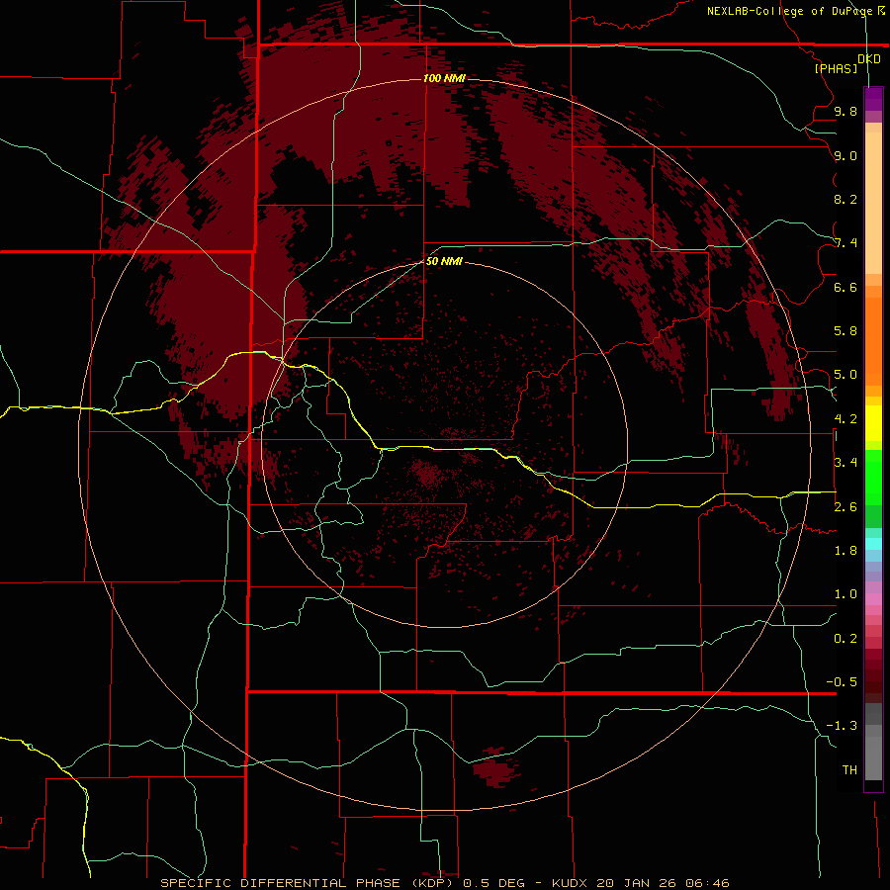Click the 5.0 scale value
This screenshot has height=890, width=890.
(845, 375)
